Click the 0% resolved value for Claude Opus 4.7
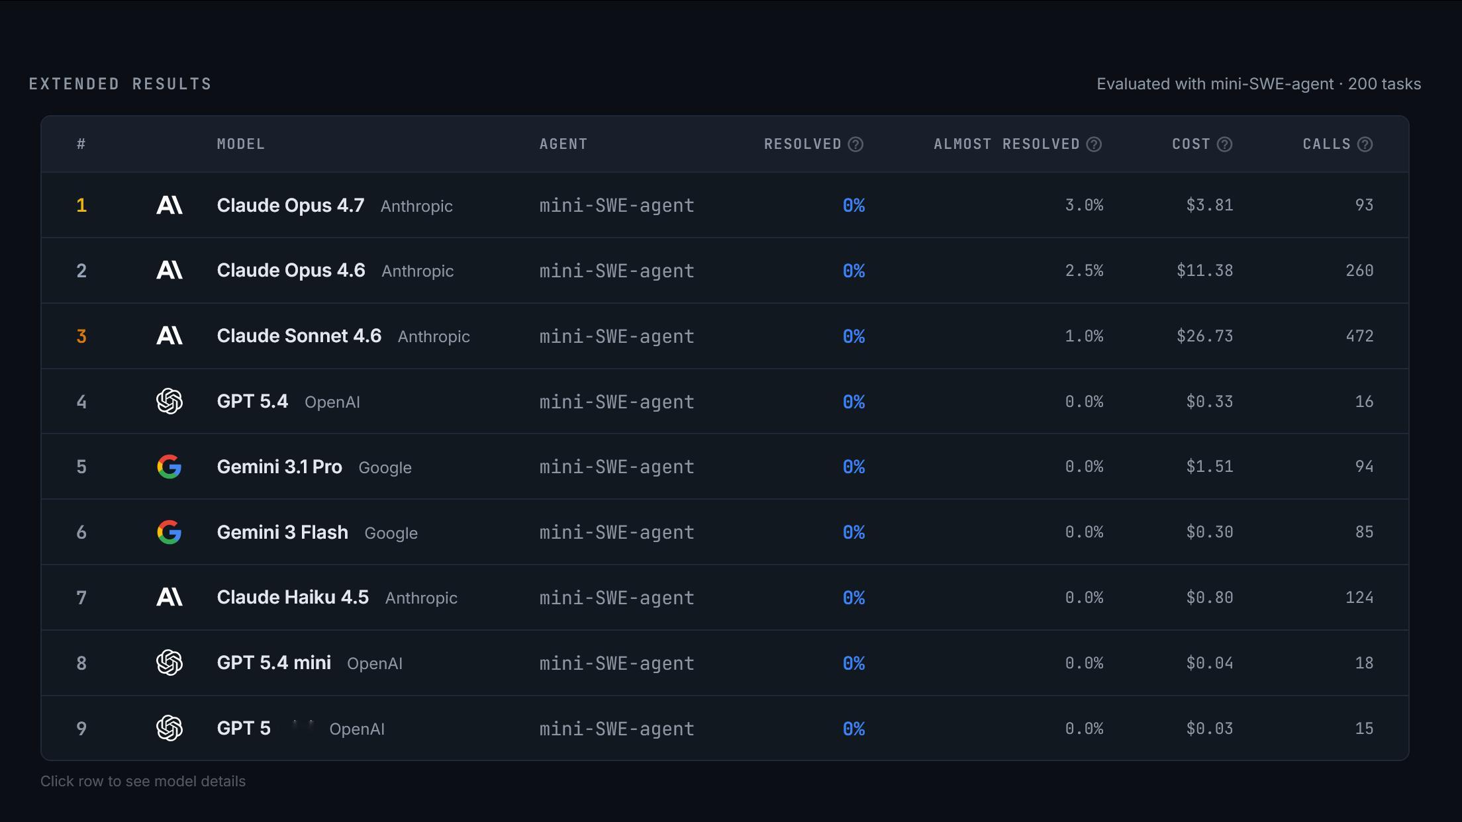Screen dimensions: 1462x822 point(853,205)
